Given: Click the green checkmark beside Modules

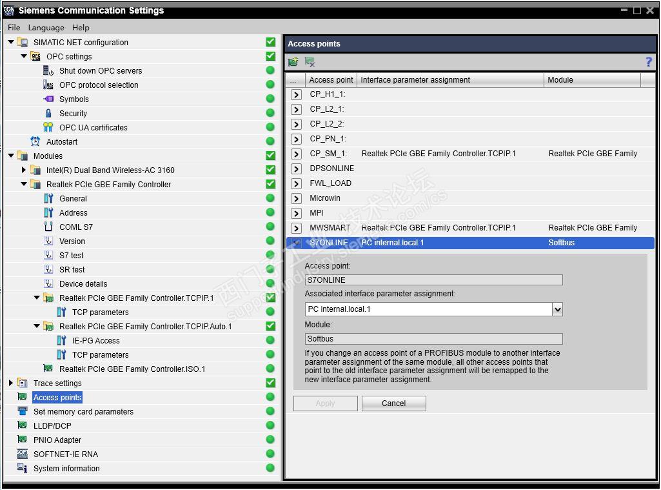Looking at the screenshot, I should pos(271,156).
